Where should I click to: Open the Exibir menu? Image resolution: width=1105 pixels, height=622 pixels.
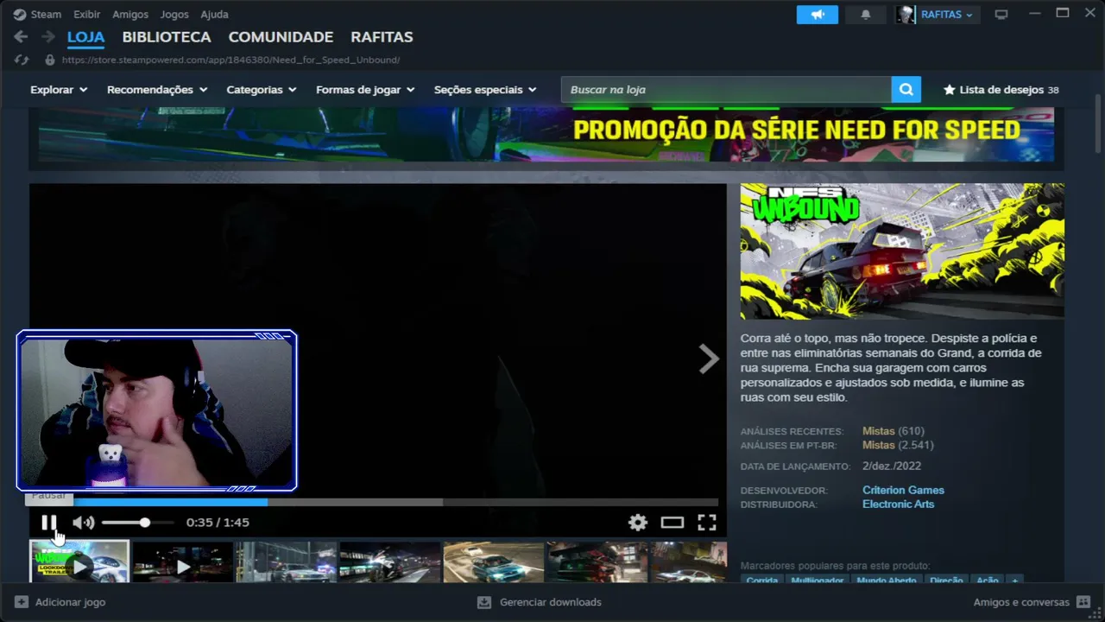pyautogui.click(x=86, y=15)
